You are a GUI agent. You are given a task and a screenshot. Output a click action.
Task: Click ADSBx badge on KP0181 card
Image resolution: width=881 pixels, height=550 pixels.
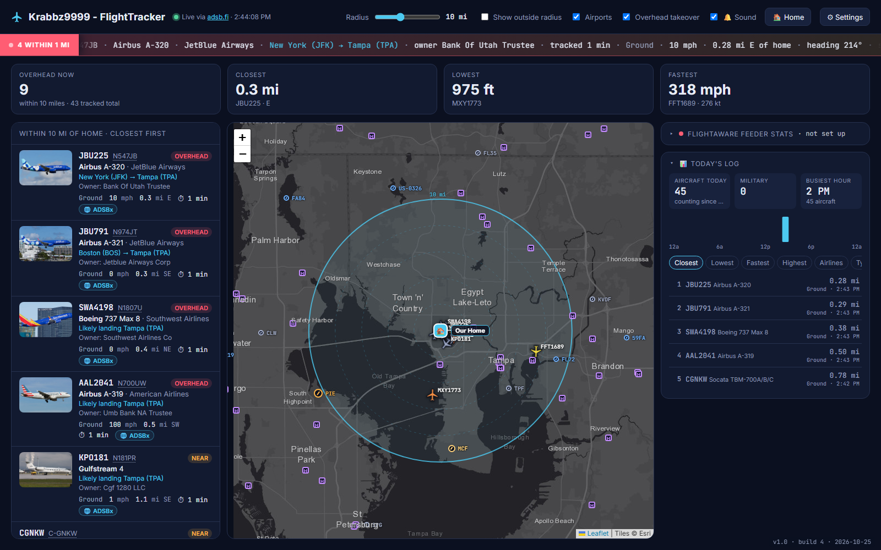[98, 511]
